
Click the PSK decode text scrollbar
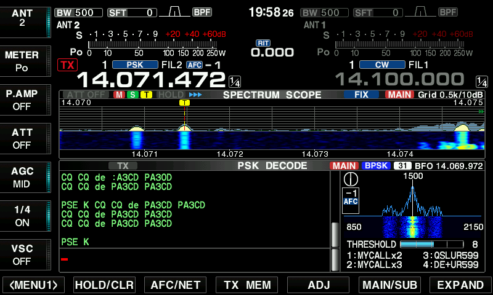[335, 234]
